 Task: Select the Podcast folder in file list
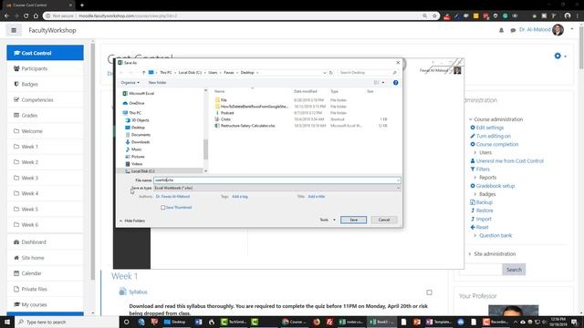click(227, 113)
